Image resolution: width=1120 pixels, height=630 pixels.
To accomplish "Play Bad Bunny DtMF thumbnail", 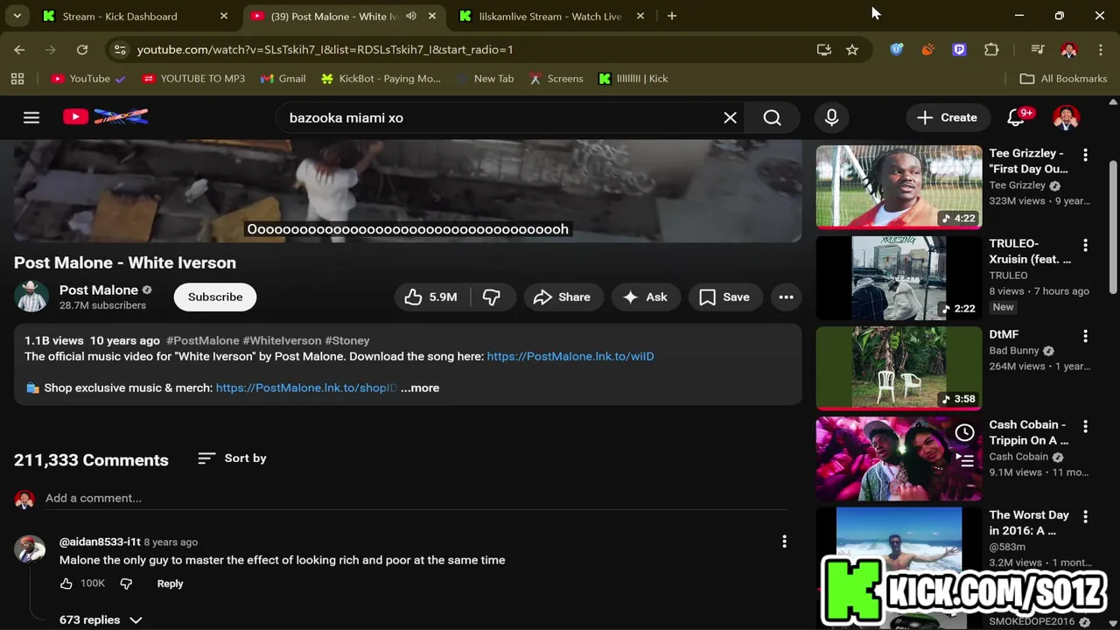I will tap(899, 367).
